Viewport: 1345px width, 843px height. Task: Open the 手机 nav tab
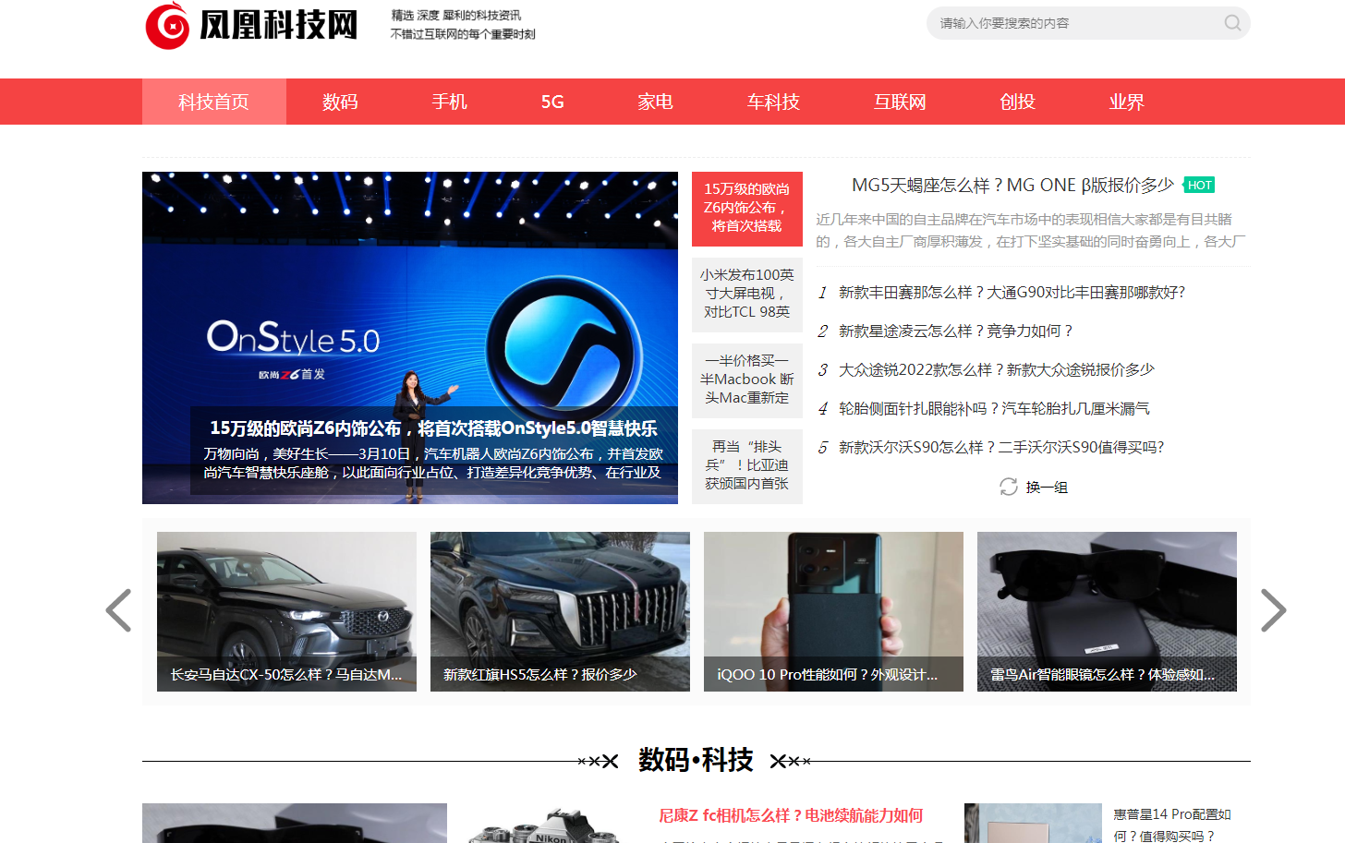[x=450, y=102]
